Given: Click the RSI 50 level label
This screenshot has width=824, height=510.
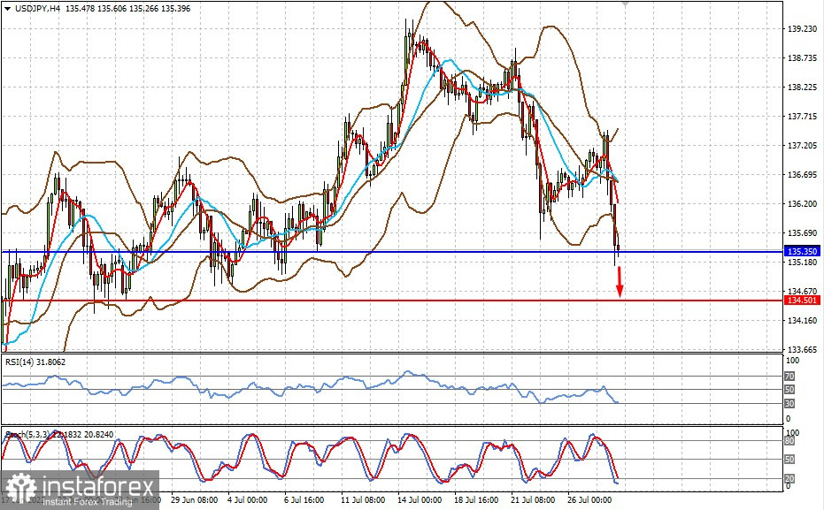Looking at the screenshot, I should (x=789, y=390).
